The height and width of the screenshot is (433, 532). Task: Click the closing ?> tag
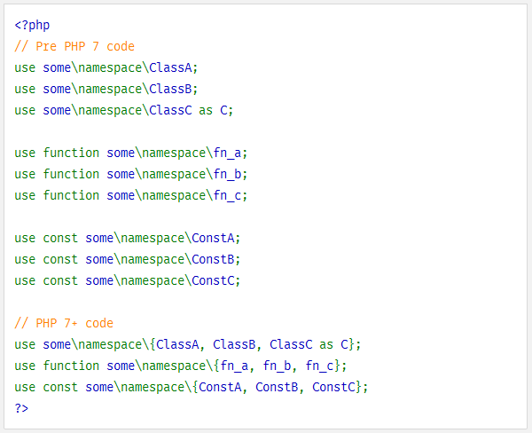coord(21,408)
